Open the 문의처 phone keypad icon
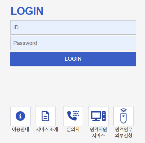This screenshot has height=143, width=145. click(x=73, y=116)
